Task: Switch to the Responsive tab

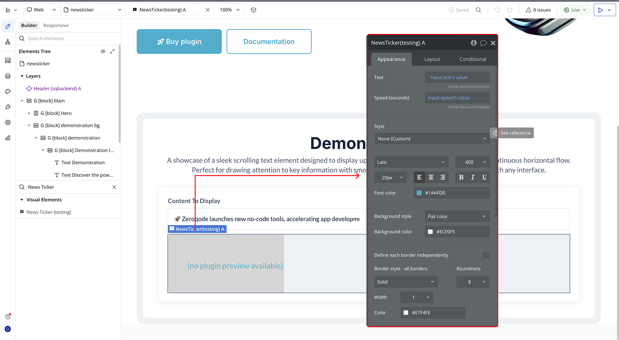Action: point(56,26)
